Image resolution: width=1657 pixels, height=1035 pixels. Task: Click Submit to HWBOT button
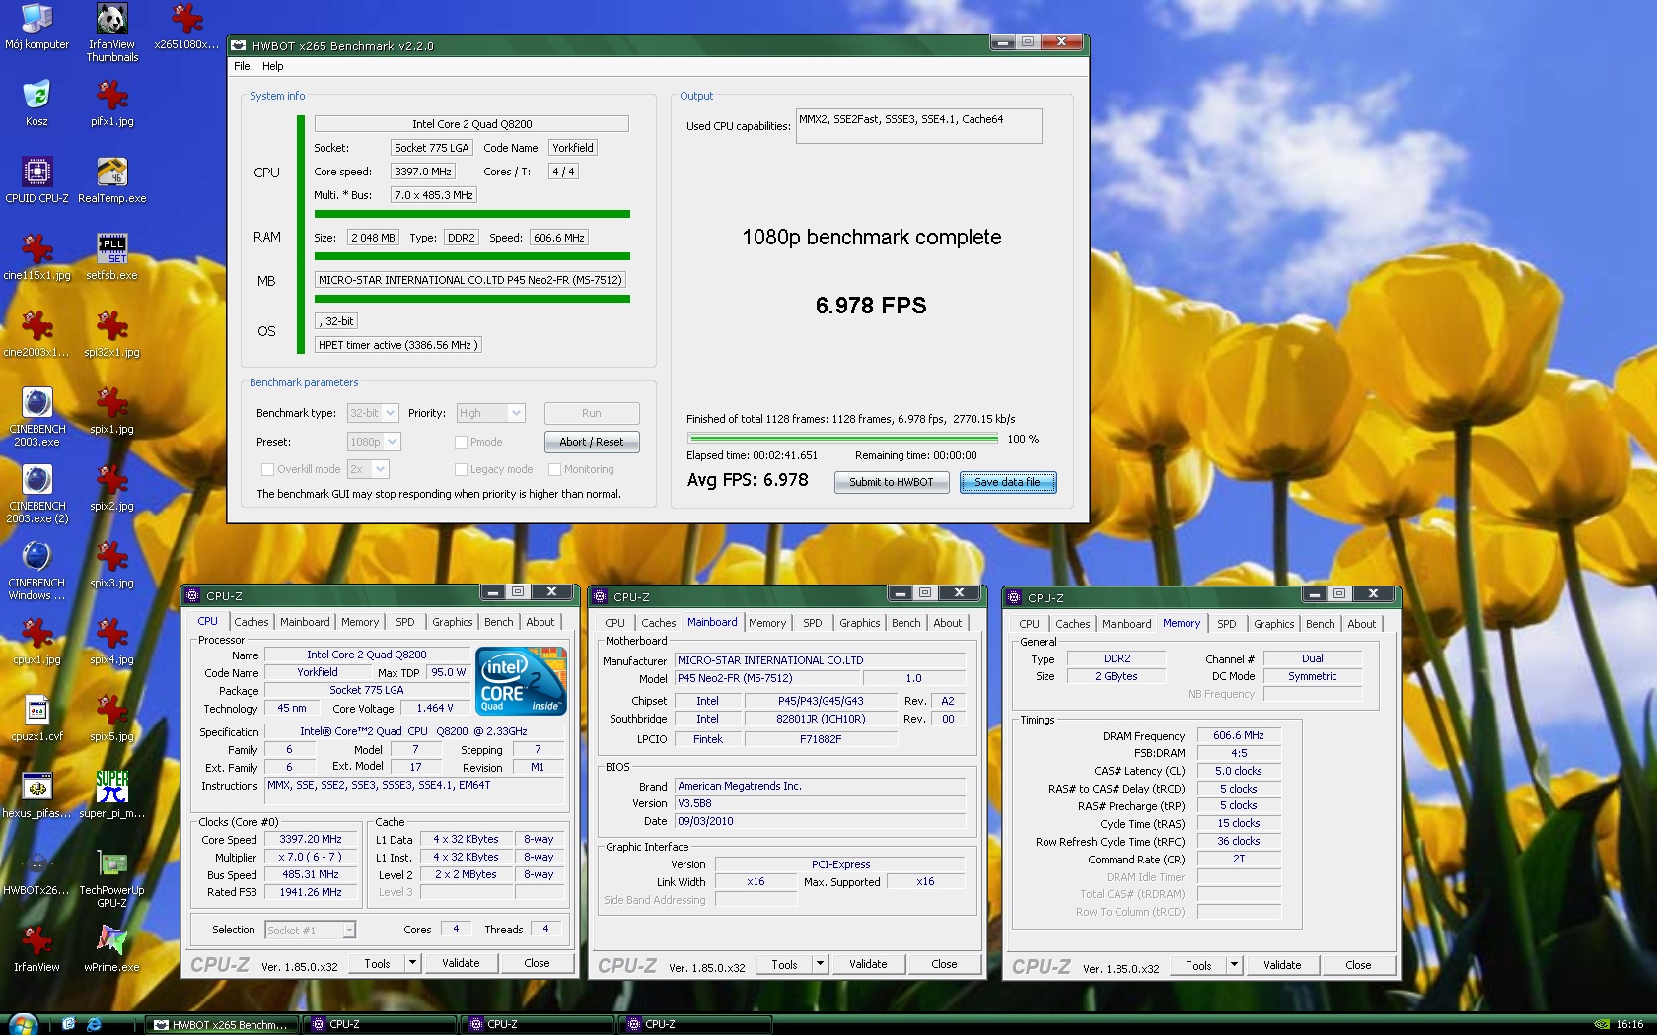(892, 482)
